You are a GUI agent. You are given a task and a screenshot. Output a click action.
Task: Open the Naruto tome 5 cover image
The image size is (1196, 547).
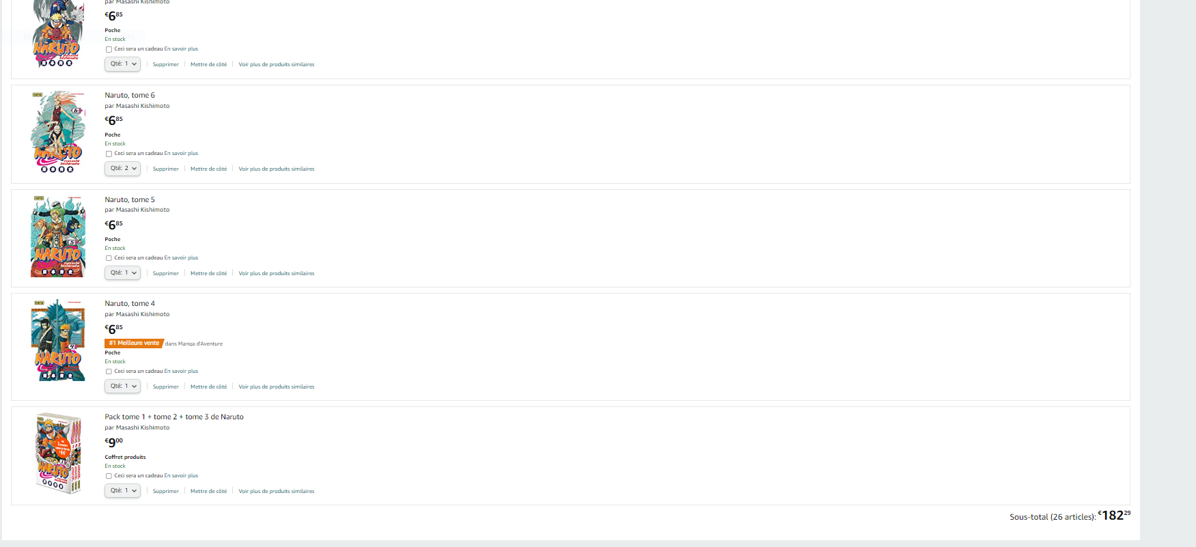58,236
